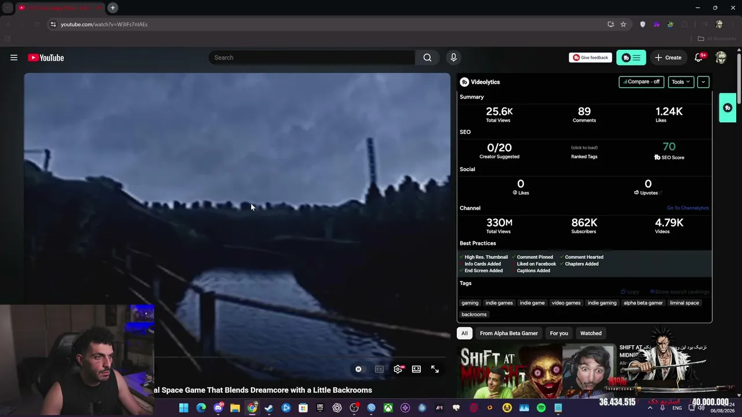
Task: Click the 4.79K Videos stat
Action: [x=669, y=222]
